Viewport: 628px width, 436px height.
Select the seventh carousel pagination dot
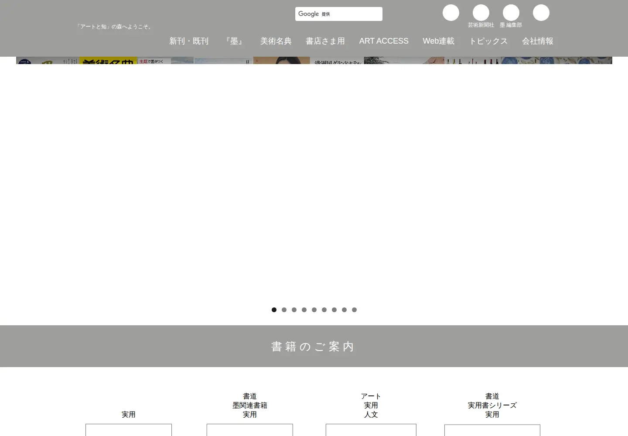coord(334,310)
